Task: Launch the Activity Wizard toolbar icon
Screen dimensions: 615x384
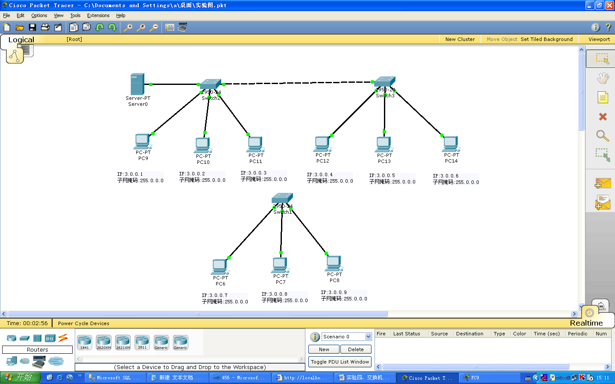Action: click(x=58, y=27)
